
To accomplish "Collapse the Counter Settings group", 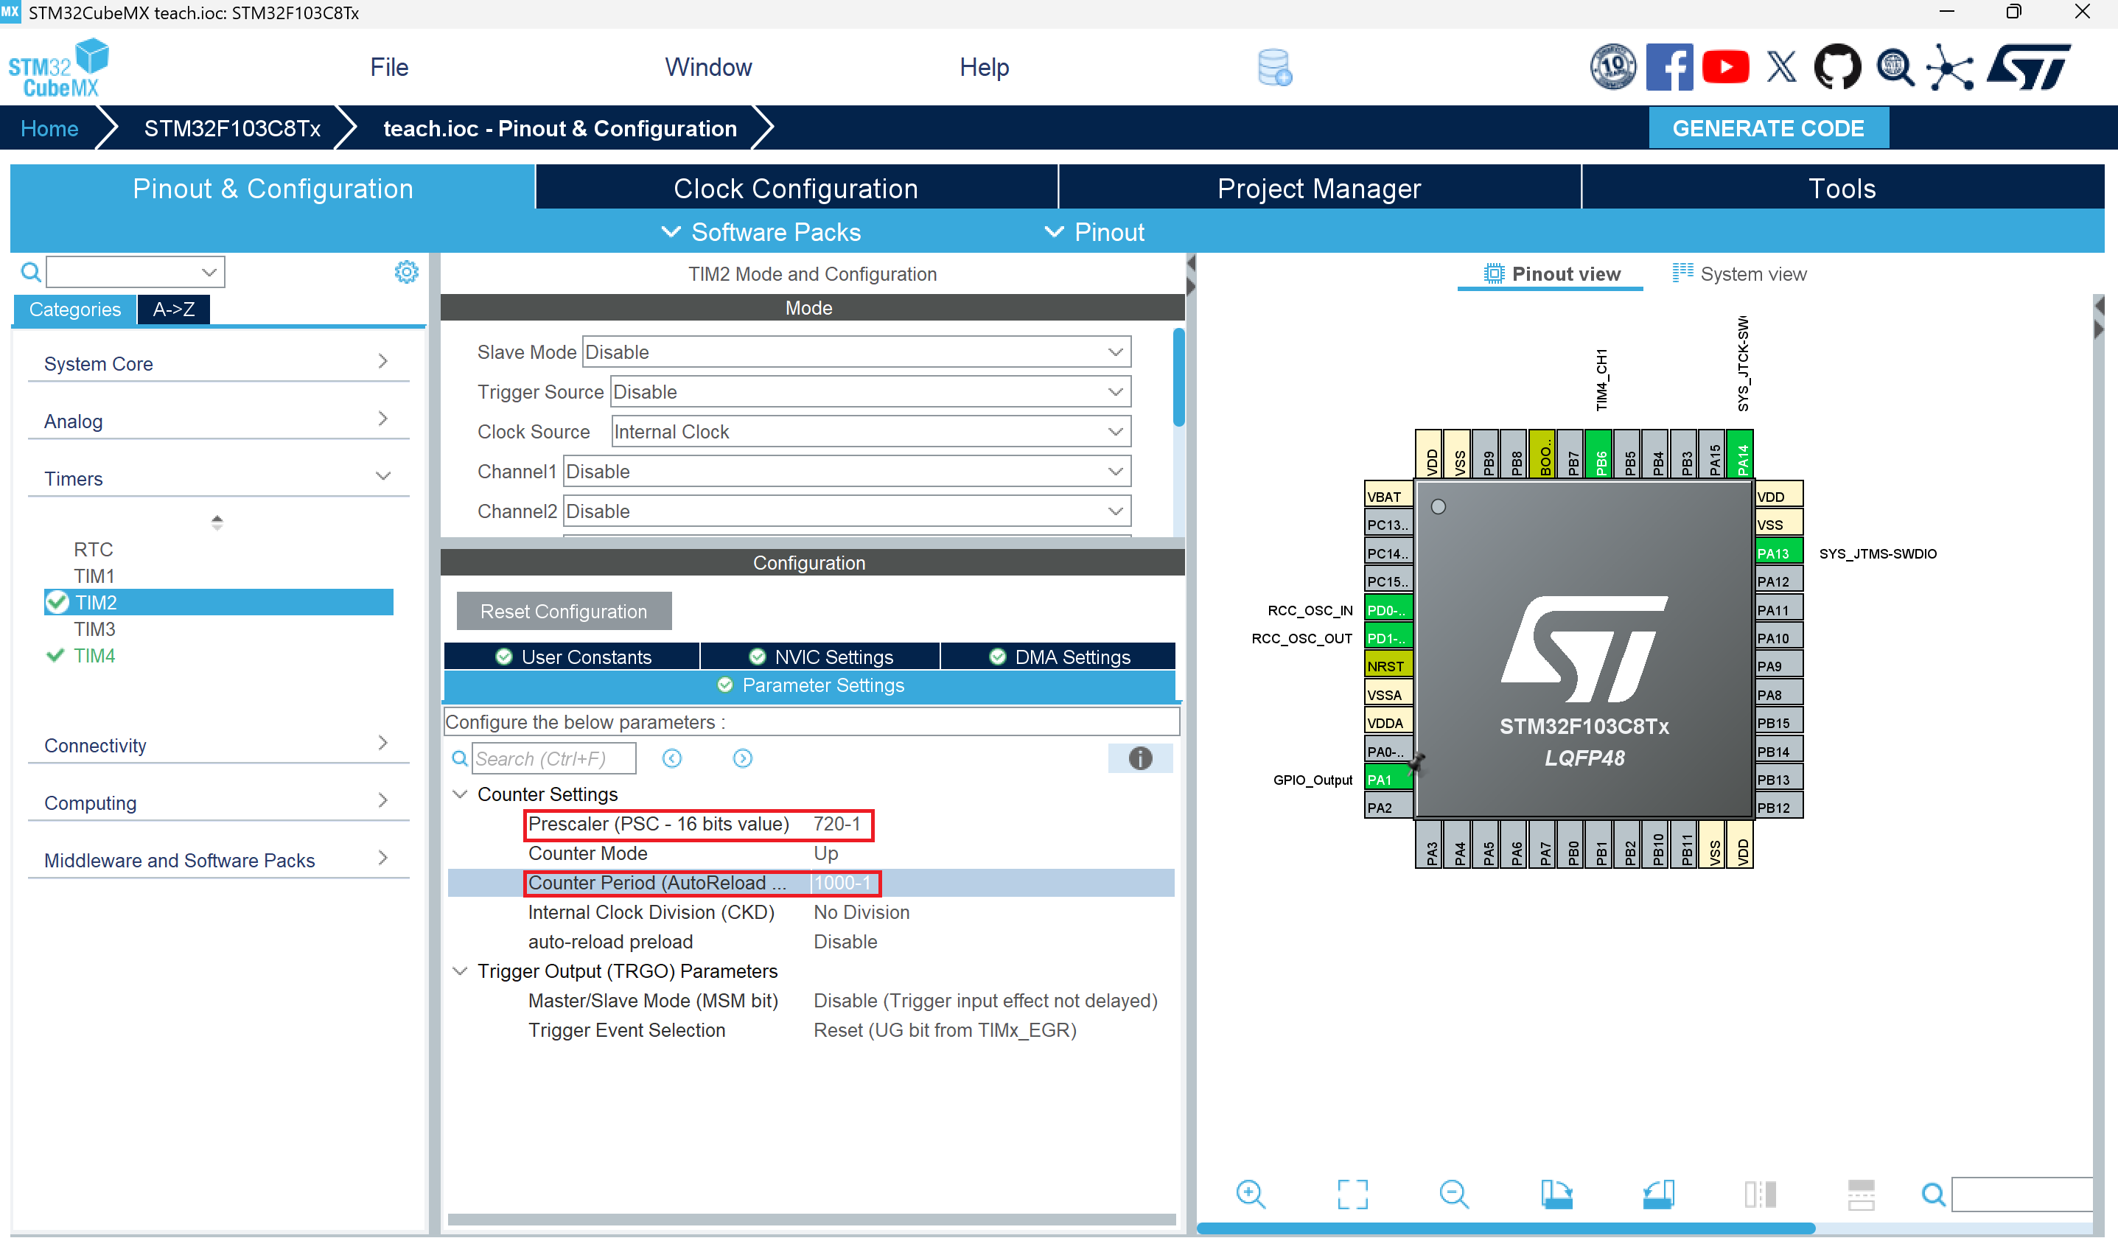I will tap(460, 794).
